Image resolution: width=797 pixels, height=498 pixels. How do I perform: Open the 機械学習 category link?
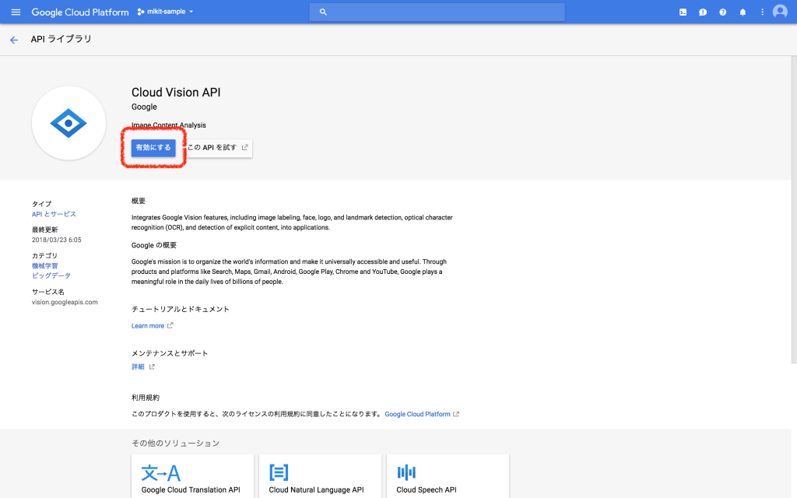click(x=44, y=266)
